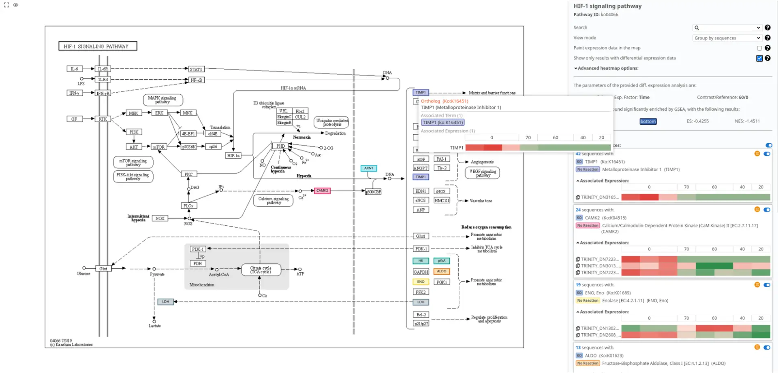This screenshot has width=778, height=373.
Task: Collapse Associated Expression under TIMP1 card
Action: [x=603, y=181]
